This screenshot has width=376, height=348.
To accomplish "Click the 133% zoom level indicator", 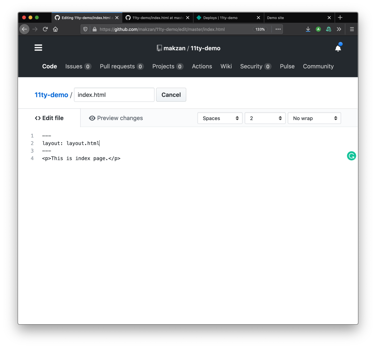I will [x=260, y=29].
